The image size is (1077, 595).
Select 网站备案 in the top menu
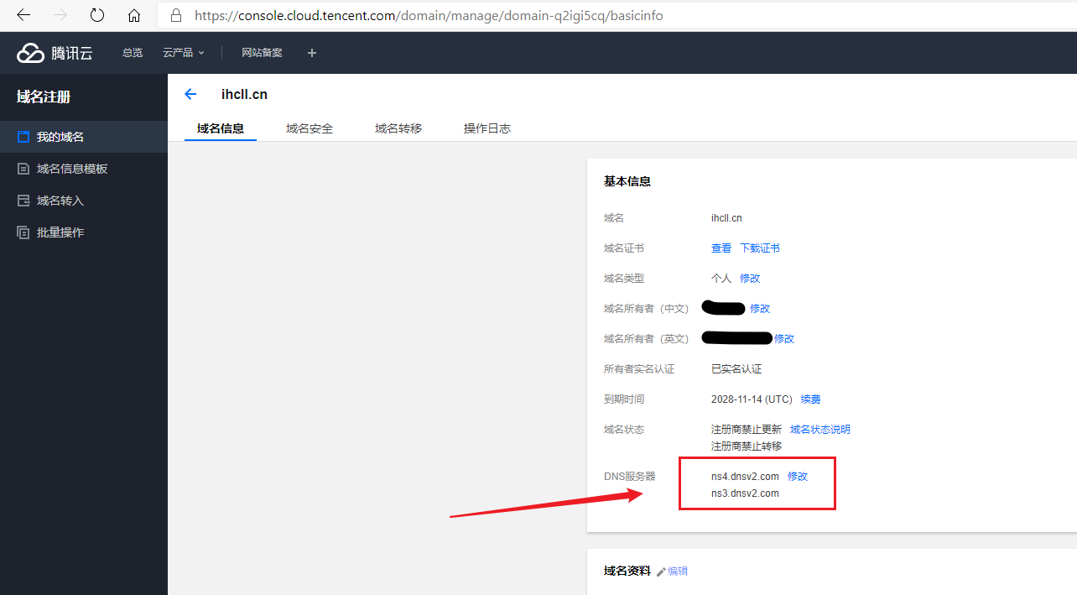(261, 52)
